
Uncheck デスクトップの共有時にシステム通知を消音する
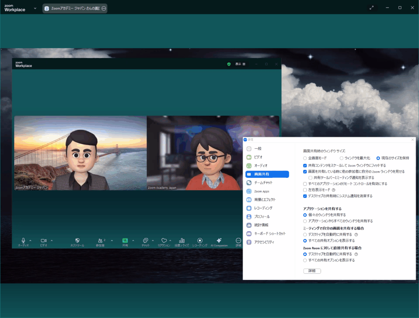pyautogui.click(x=305, y=196)
